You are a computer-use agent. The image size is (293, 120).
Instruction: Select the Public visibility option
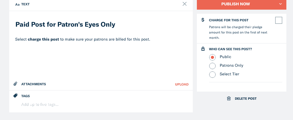coord(212,57)
